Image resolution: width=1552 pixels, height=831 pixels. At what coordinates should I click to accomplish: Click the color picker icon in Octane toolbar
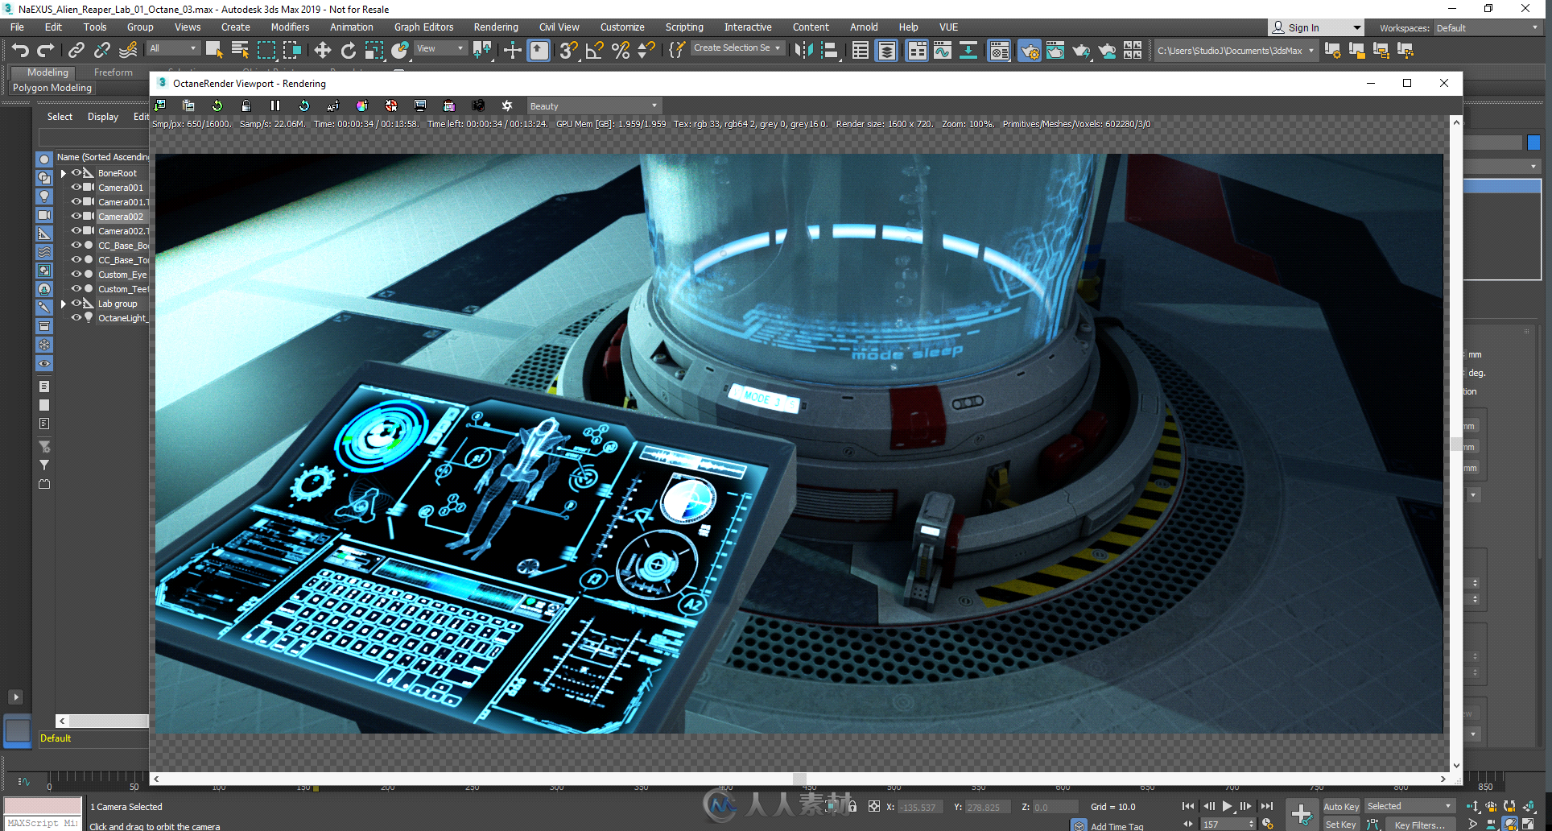(362, 105)
